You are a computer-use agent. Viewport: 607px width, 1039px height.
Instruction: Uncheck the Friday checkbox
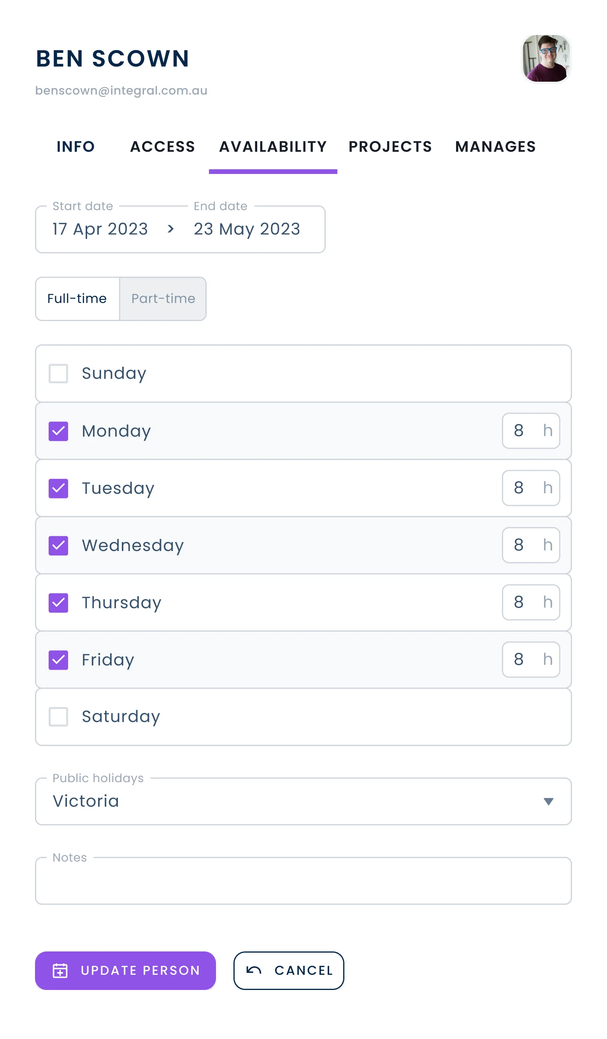click(x=58, y=660)
